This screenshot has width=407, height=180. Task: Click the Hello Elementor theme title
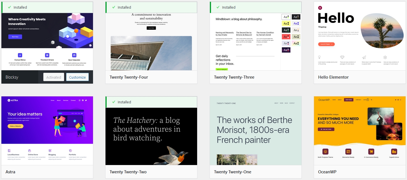[333, 77]
